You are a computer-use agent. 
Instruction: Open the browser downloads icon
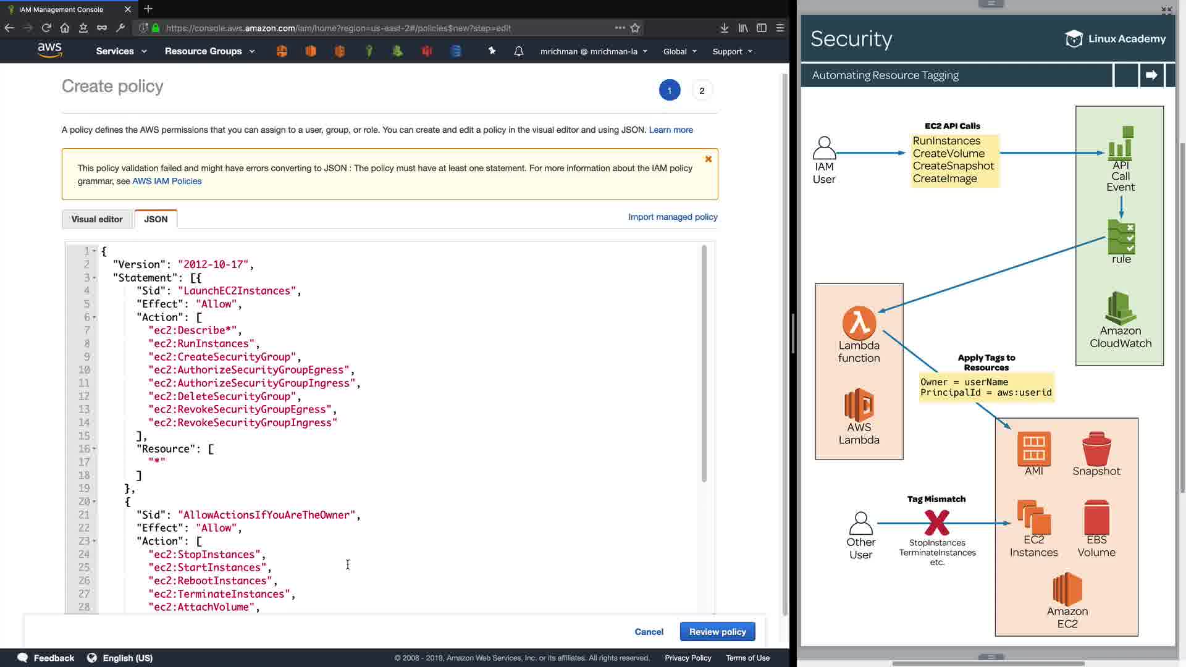click(x=725, y=28)
